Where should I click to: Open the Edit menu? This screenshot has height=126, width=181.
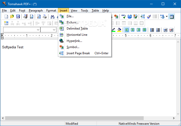coord(13,11)
